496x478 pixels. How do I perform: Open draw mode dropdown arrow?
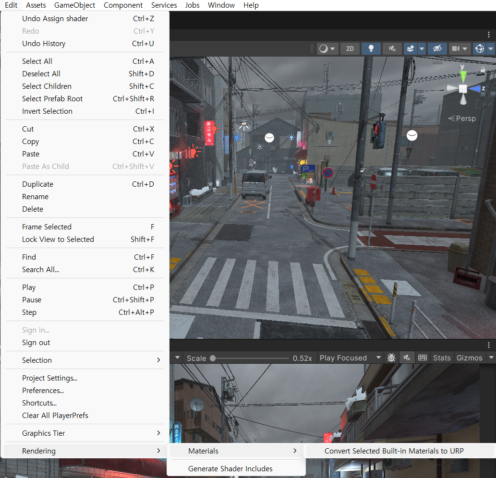pyautogui.click(x=332, y=48)
